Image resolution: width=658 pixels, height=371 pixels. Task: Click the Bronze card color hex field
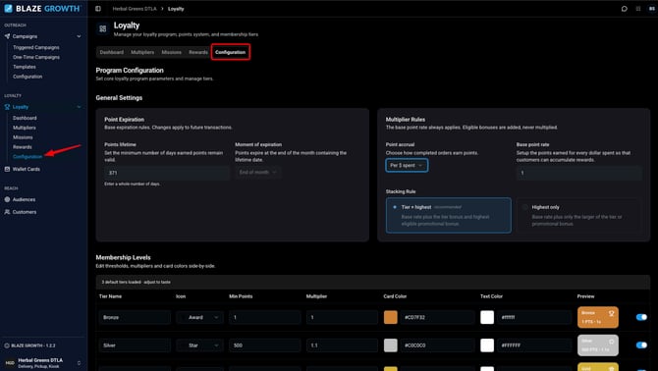(x=437, y=317)
